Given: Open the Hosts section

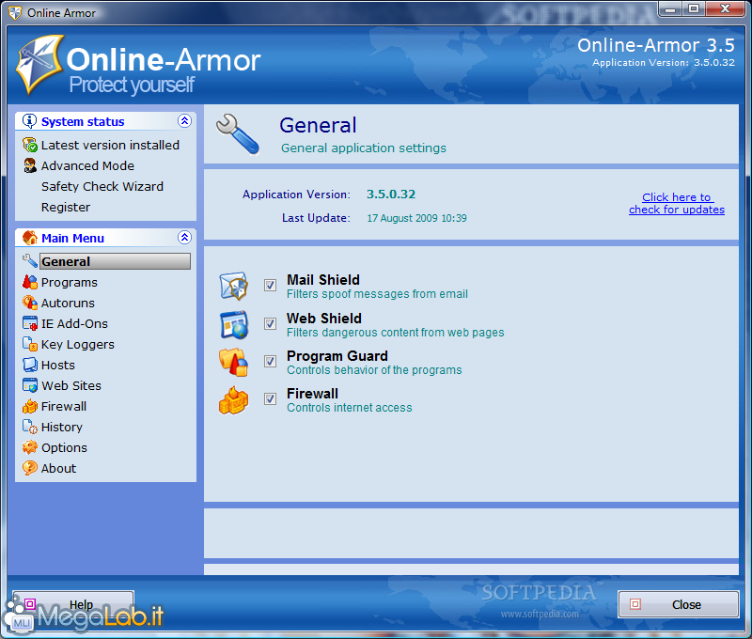Looking at the screenshot, I should 58,365.
